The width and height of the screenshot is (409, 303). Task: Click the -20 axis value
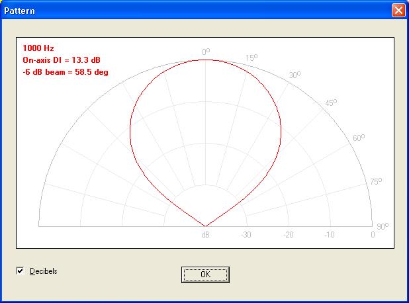pos(289,235)
